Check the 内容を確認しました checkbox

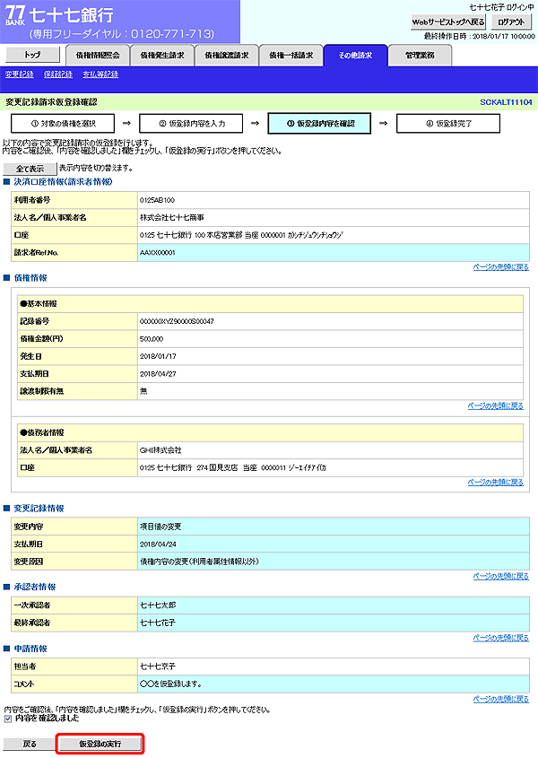[x=8, y=719]
